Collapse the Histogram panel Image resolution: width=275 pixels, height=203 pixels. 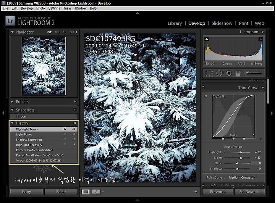(262, 32)
